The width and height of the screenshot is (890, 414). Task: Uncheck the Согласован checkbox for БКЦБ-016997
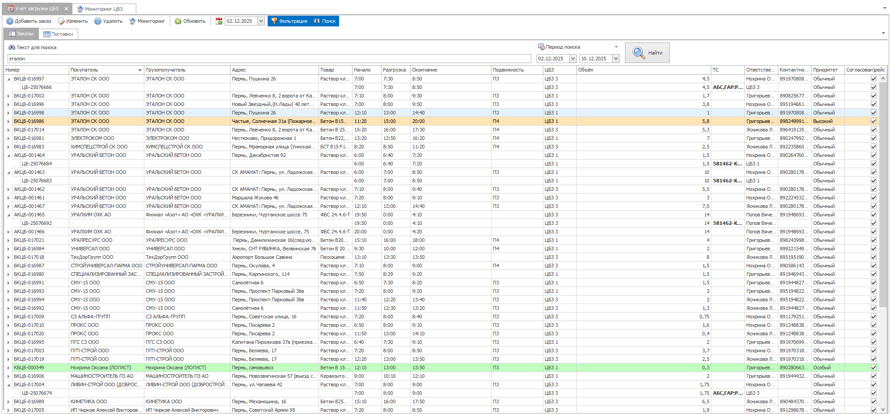pyautogui.click(x=873, y=79)
